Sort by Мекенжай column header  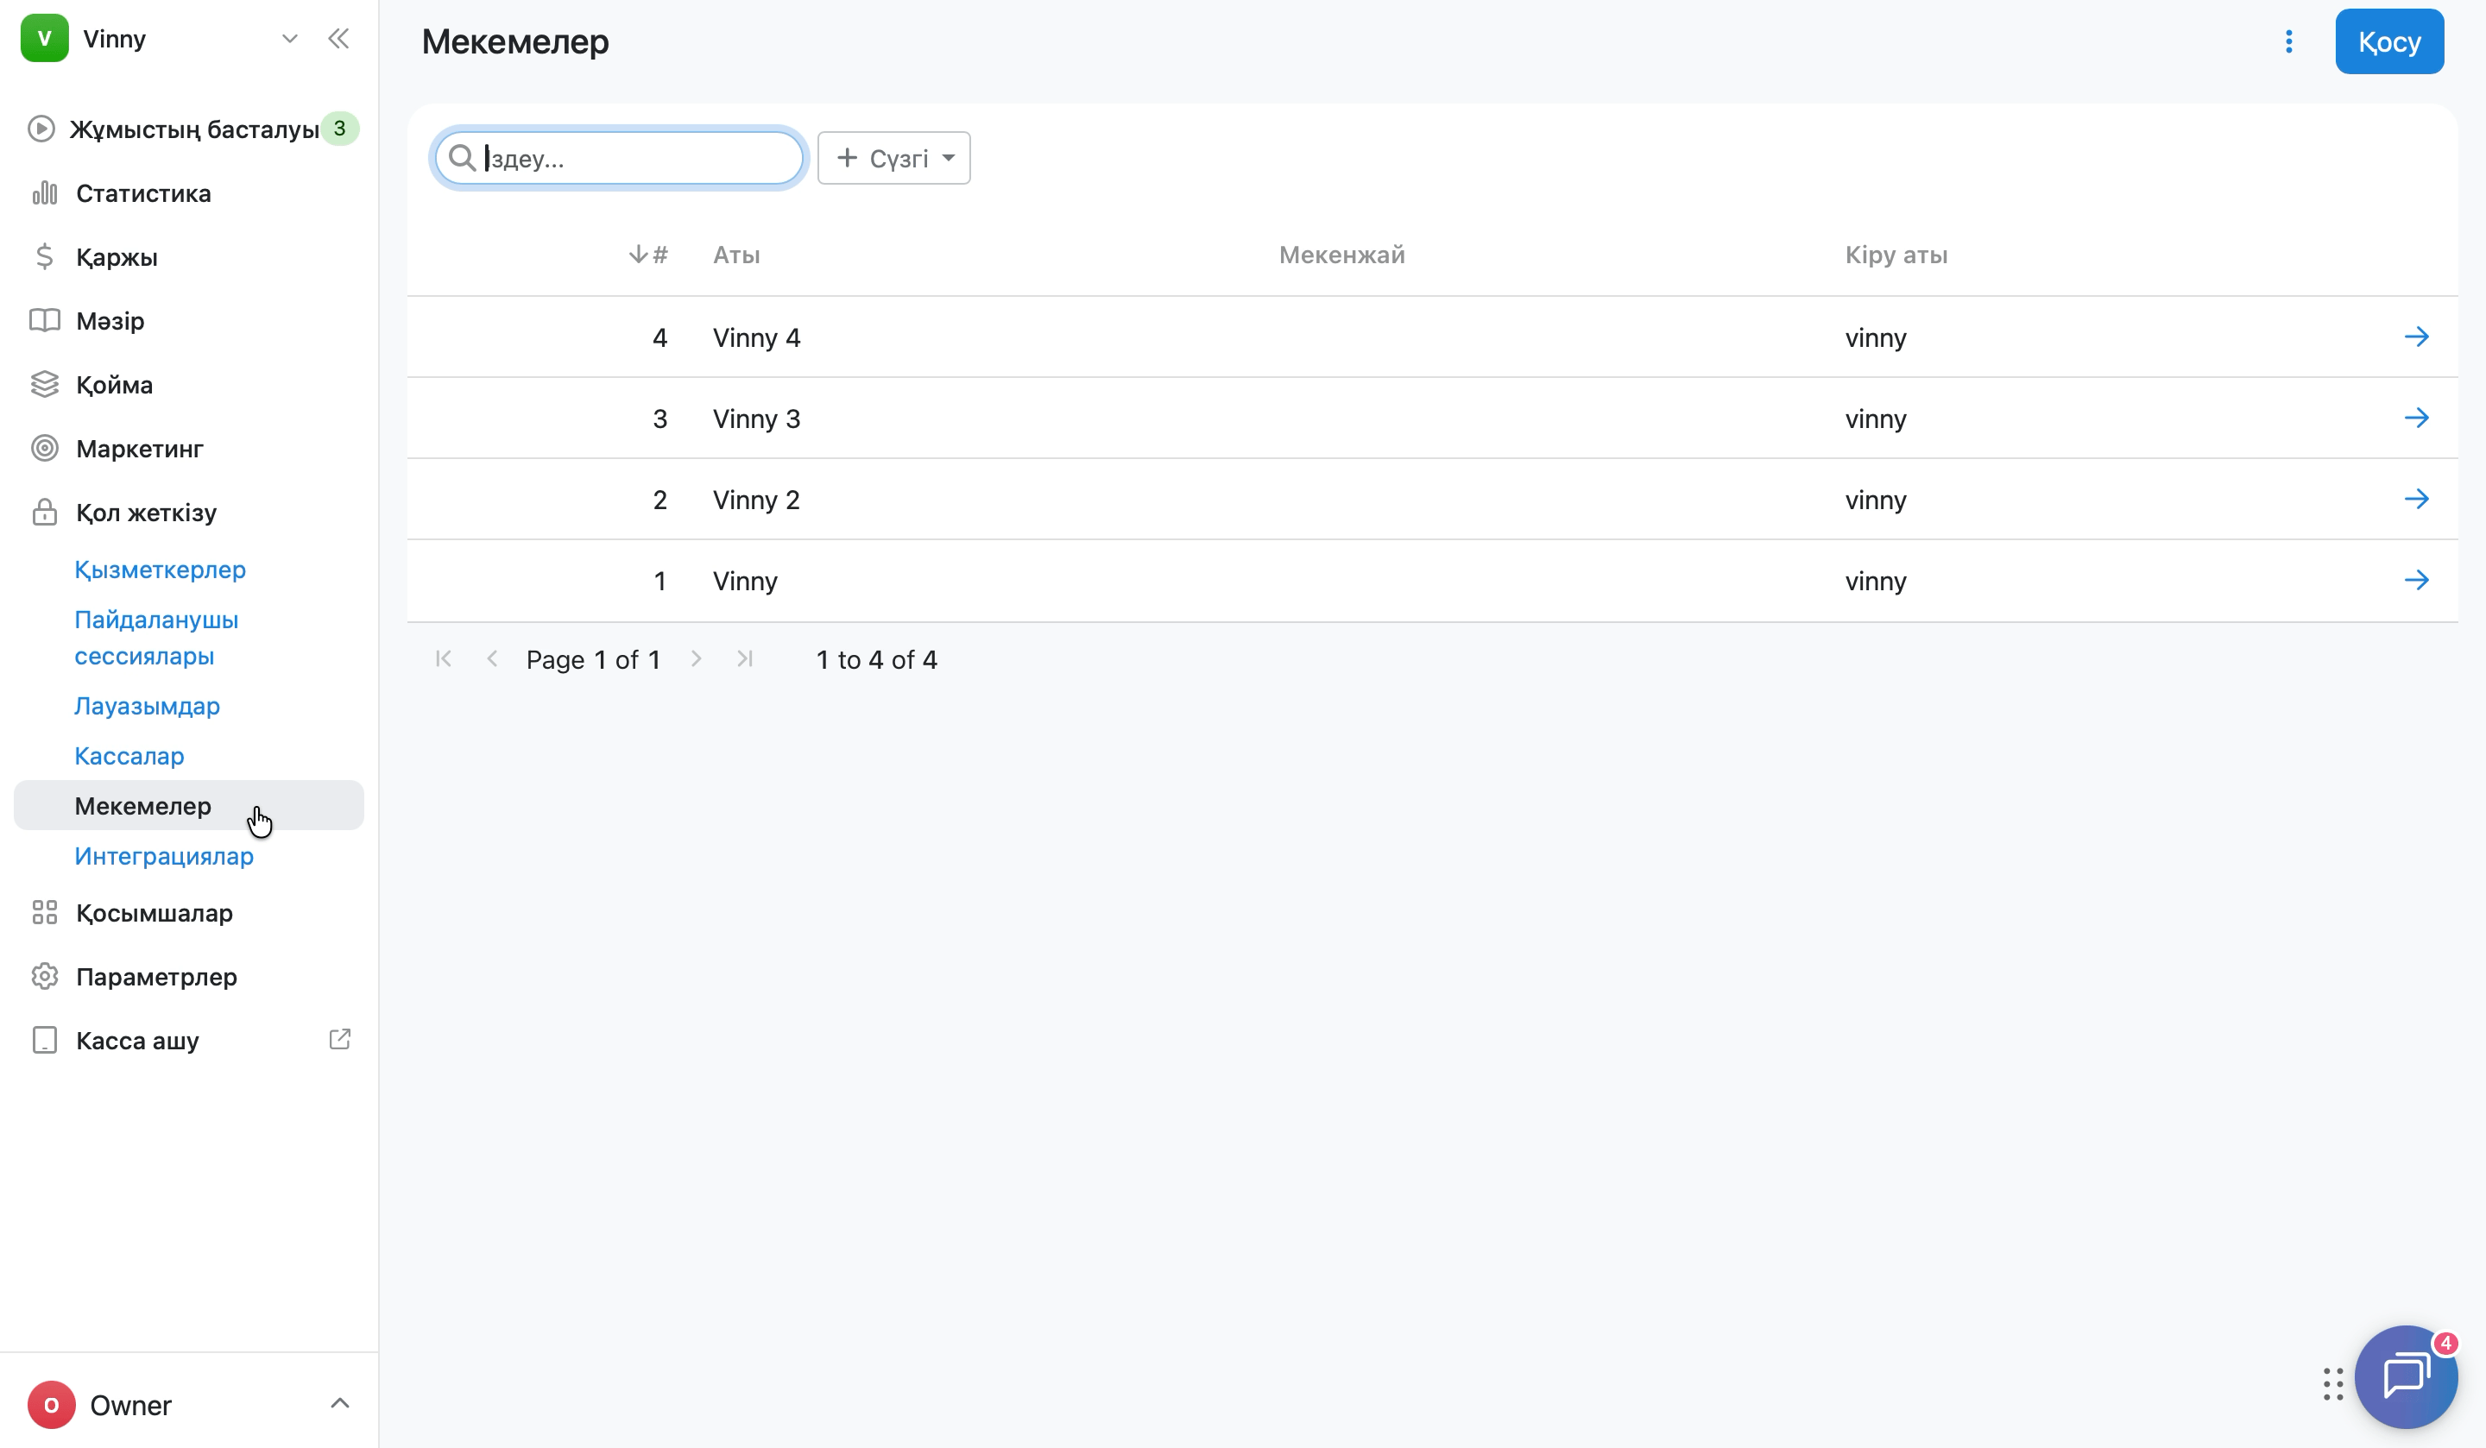click(x=1341, y=255)
